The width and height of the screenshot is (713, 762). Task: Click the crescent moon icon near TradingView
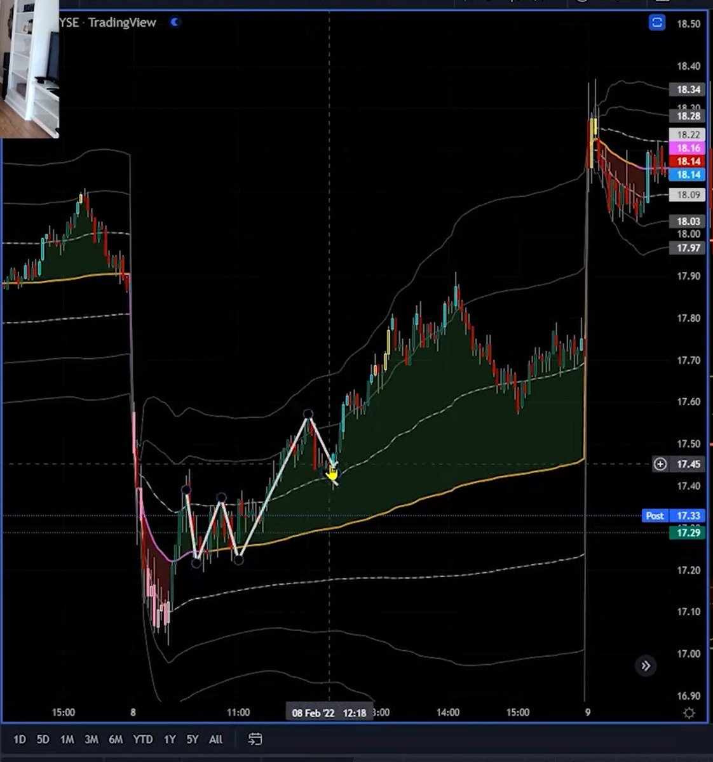click(x=173, y=22)
